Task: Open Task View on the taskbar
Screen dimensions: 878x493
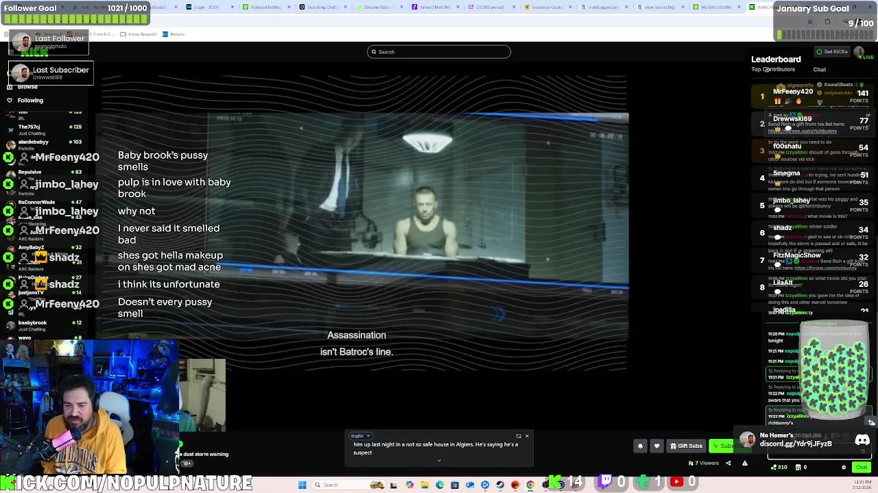Action: tap(394, 485)
